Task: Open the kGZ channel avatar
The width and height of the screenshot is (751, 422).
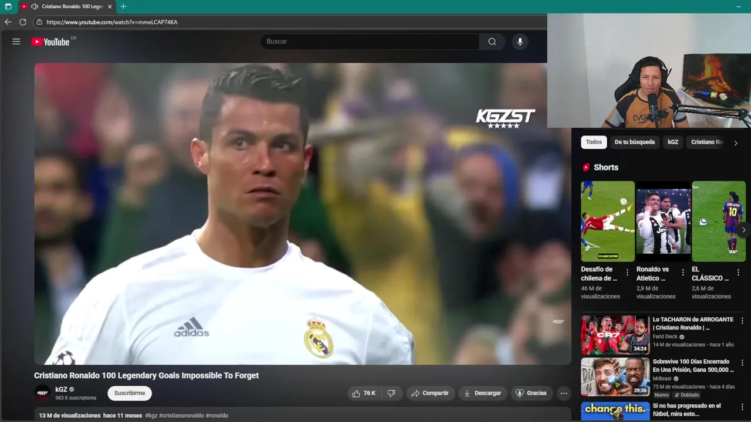Action: click(42, 393)
